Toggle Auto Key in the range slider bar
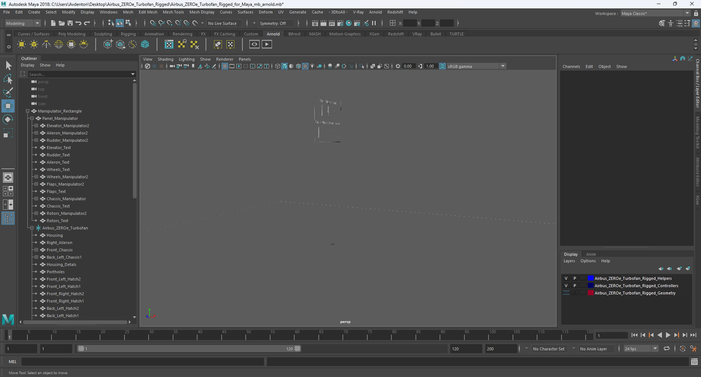The width and height of the screenshot is (701, 377). click(683, 349)
